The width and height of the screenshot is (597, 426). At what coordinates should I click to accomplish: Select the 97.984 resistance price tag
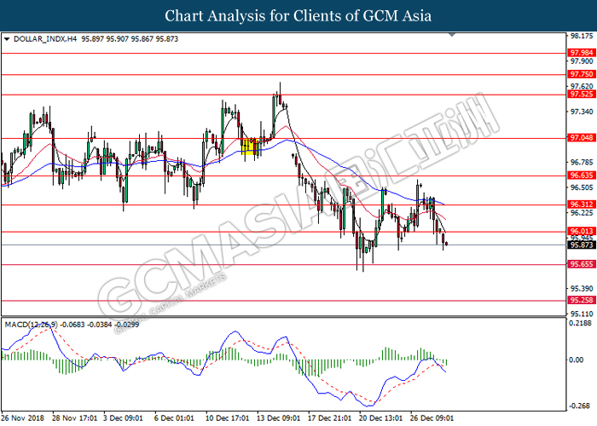[x=581, y=53]
